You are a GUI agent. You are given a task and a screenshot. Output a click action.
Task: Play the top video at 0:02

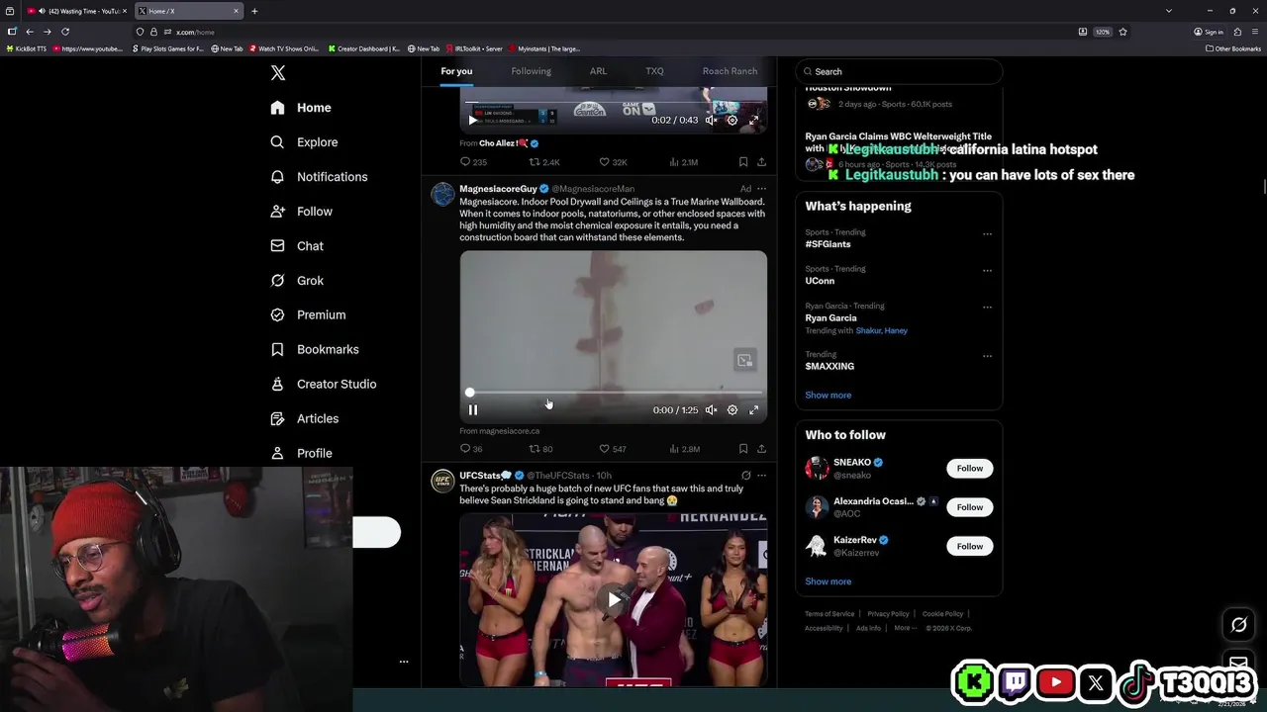click(x=473, y=121)
